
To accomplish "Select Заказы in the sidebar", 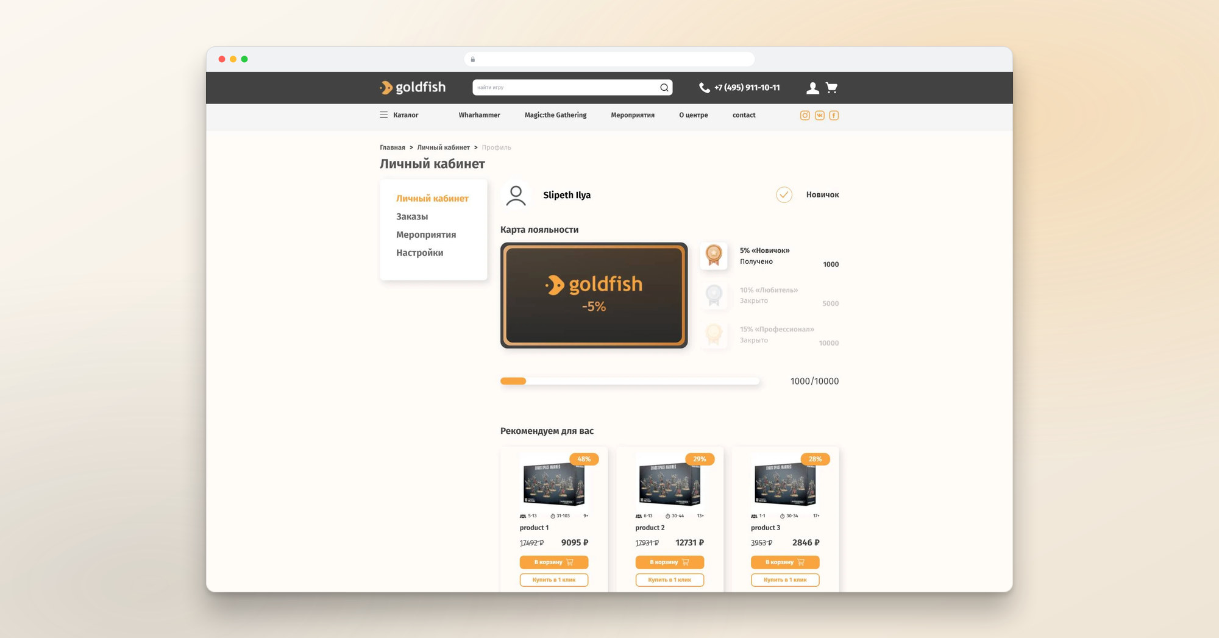I will (x=412, y=216).
